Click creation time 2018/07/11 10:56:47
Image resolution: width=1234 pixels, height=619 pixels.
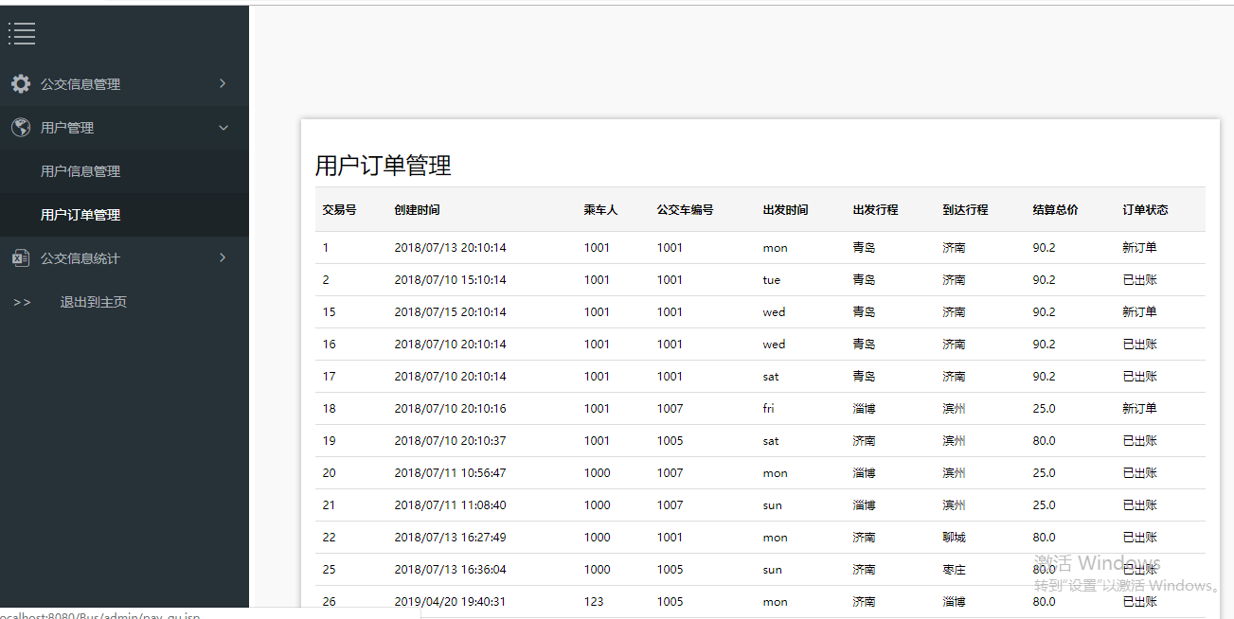450,473
